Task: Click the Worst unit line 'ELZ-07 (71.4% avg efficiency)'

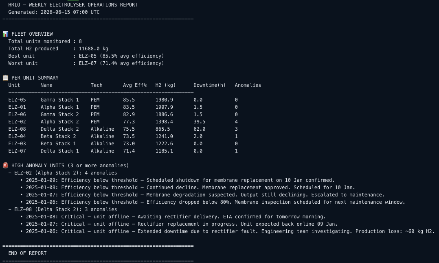Action: pyautogui.click(x=121, y=63)
